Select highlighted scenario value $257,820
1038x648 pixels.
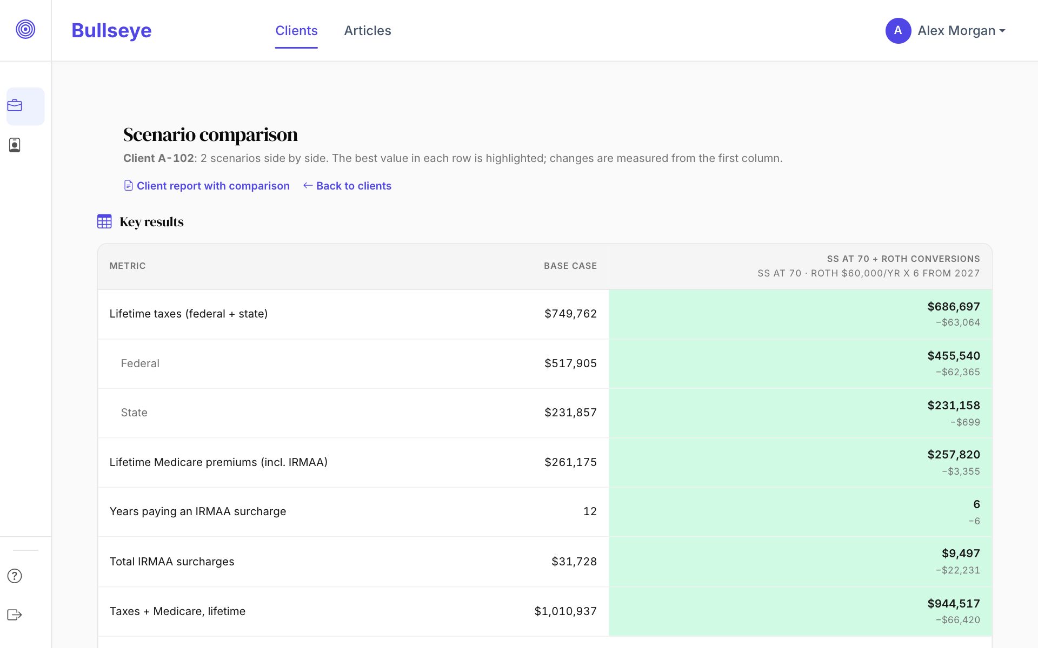coord(954,455)
